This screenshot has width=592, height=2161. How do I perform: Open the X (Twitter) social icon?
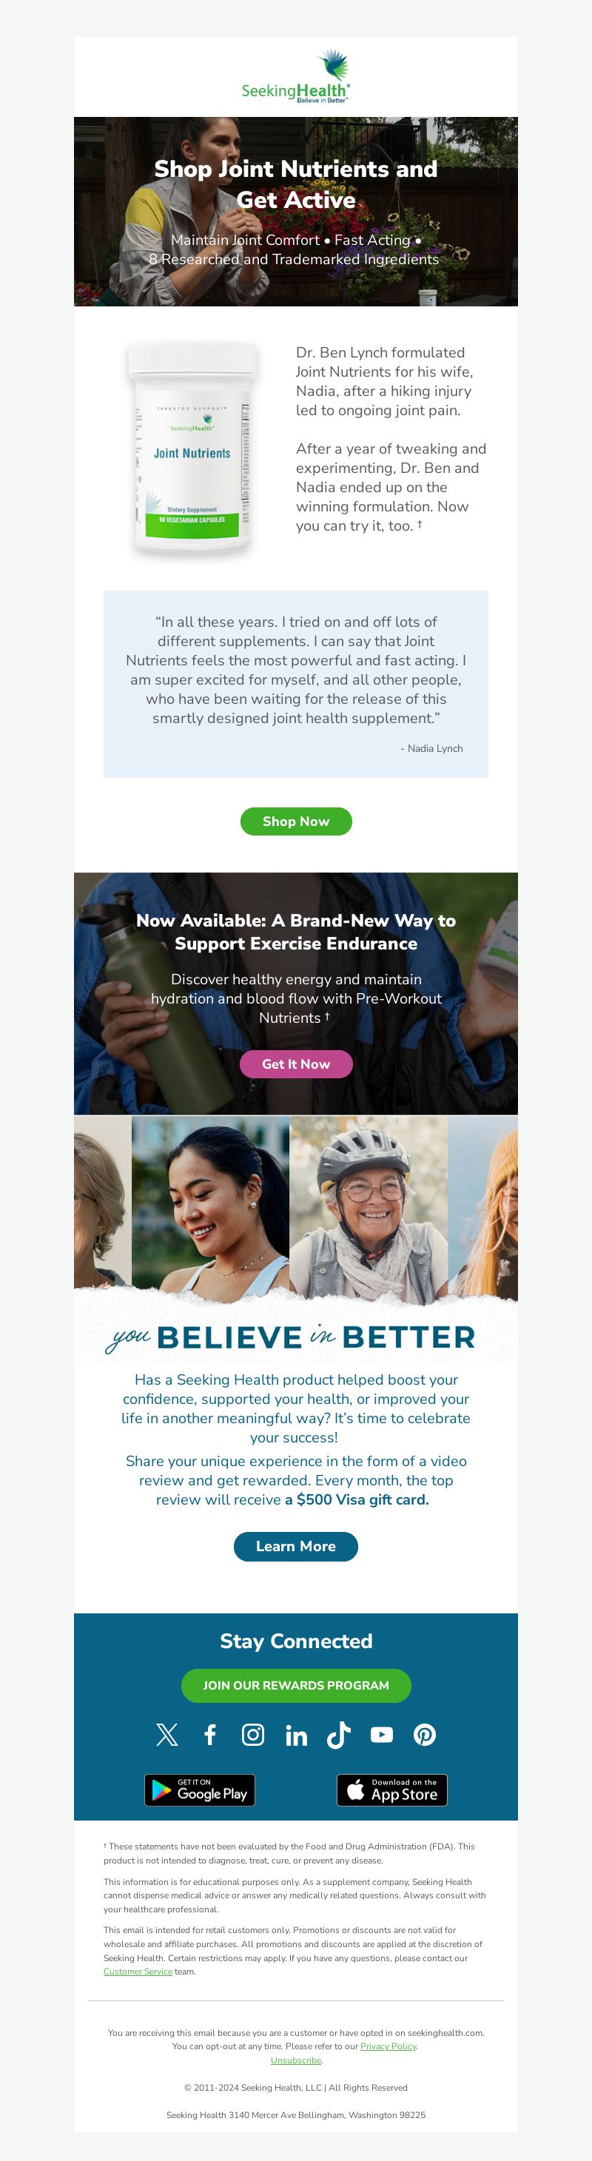[166, 1735]
